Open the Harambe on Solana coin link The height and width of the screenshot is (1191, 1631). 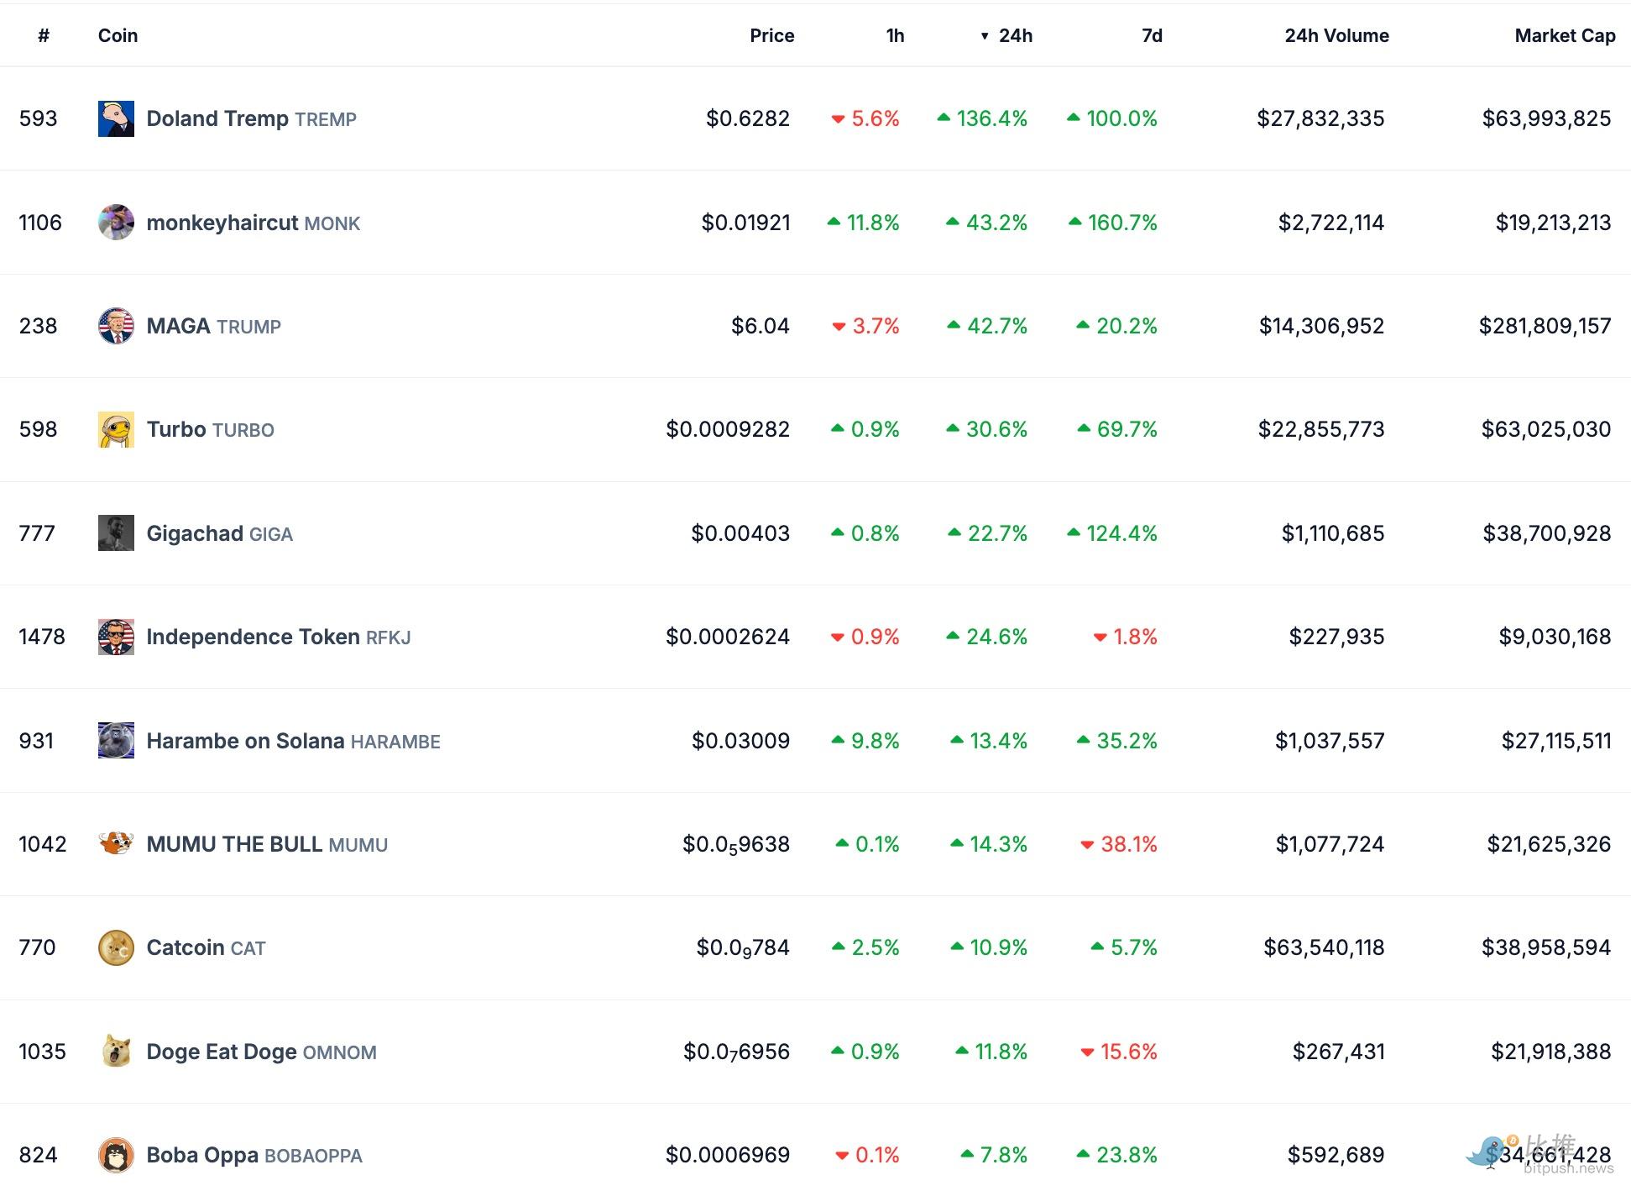292,741
